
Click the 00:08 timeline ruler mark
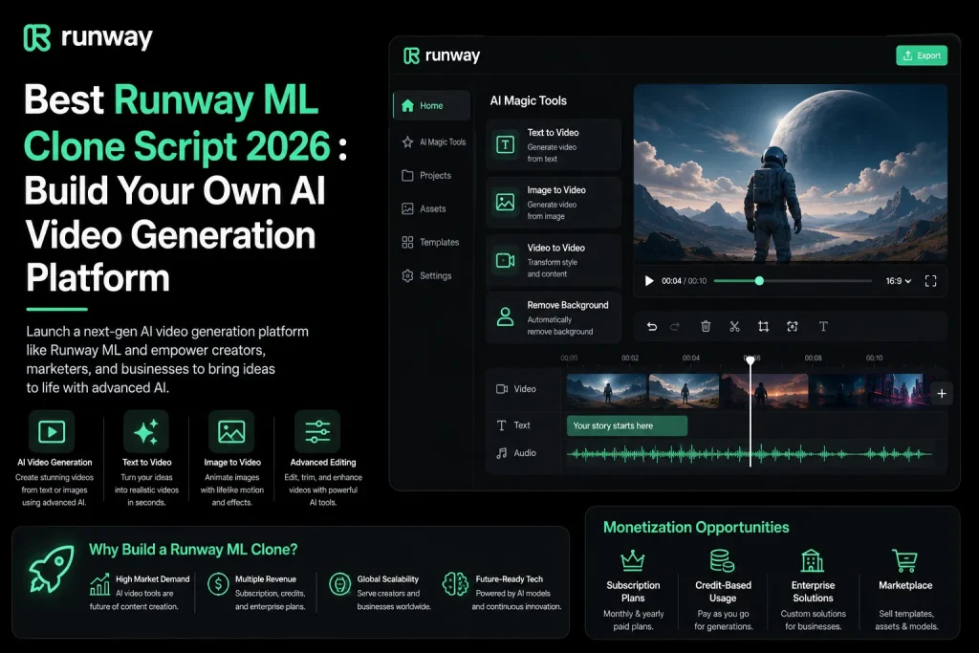tap(813, 358)
